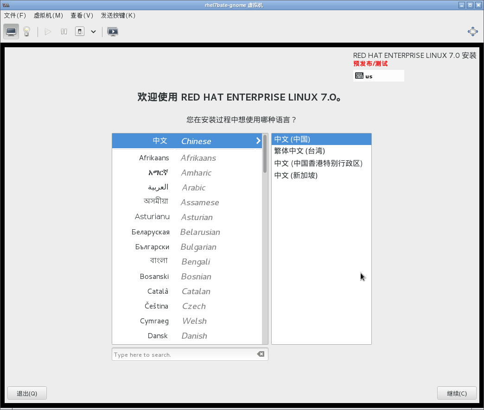This screenshot has width=484, height=410.
Task: Choose locale 繁体中文 (台湾)
Action: tap(321, 151)
